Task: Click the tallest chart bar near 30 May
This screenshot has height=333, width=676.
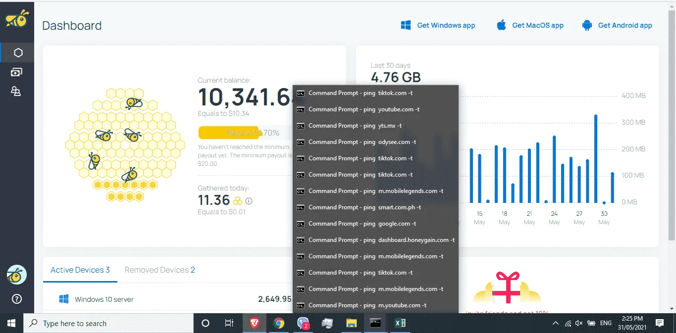Action: click(596, 159)
